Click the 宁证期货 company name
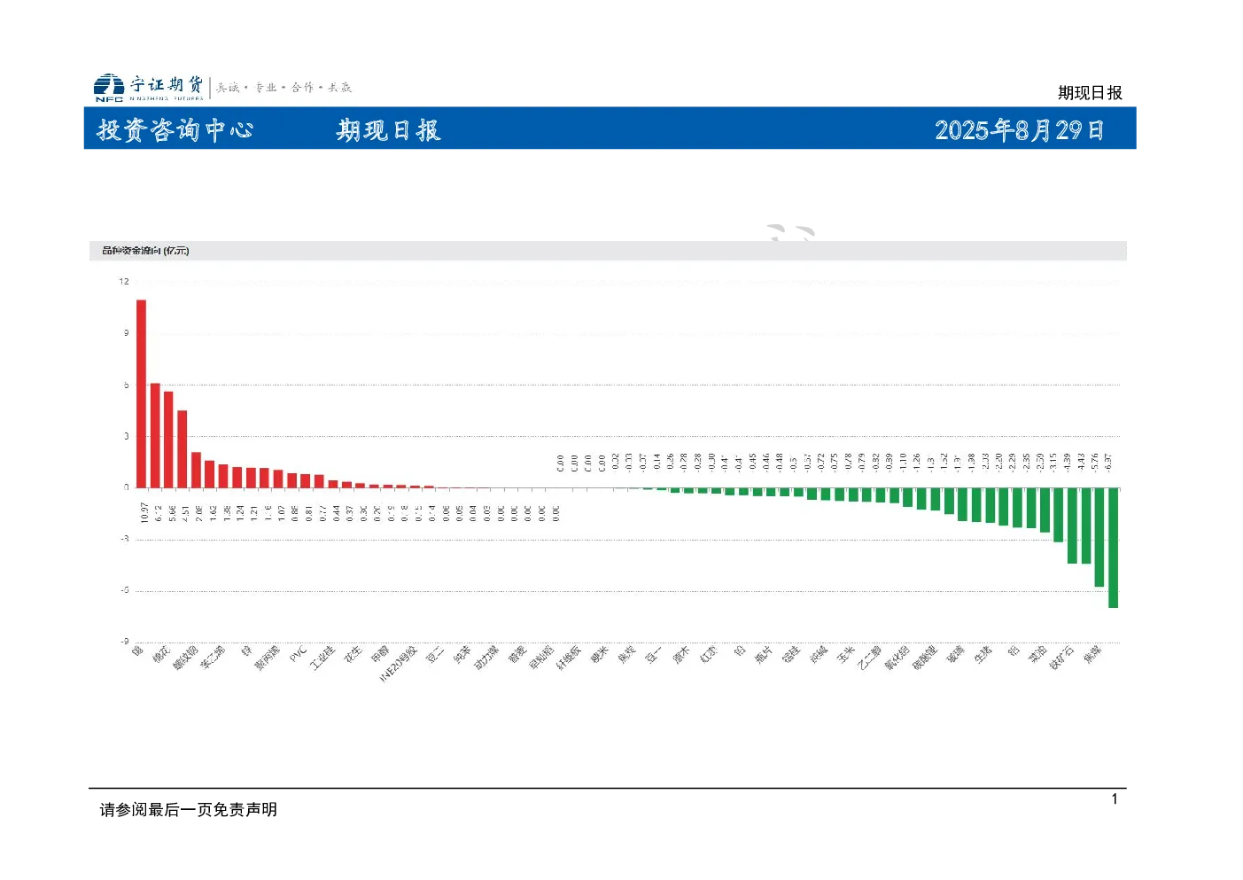 click(x=167, y=84)
